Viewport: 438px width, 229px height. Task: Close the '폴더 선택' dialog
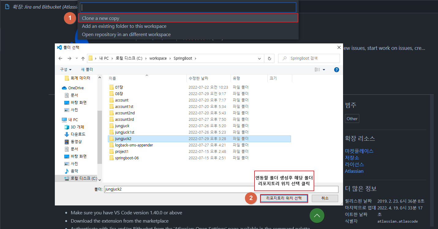[339, 47]
